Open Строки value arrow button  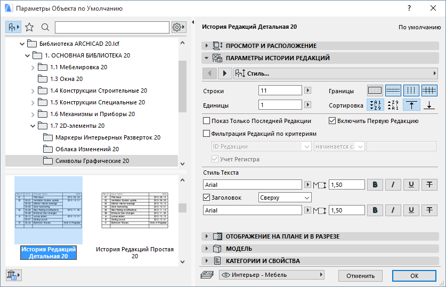tap(307, 91)
